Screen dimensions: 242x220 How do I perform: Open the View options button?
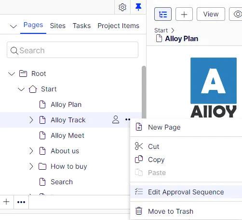(x=211, y=14)
